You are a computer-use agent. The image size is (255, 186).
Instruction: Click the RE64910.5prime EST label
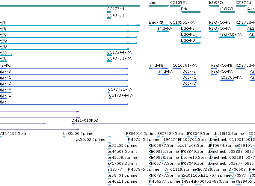point(141,134)
